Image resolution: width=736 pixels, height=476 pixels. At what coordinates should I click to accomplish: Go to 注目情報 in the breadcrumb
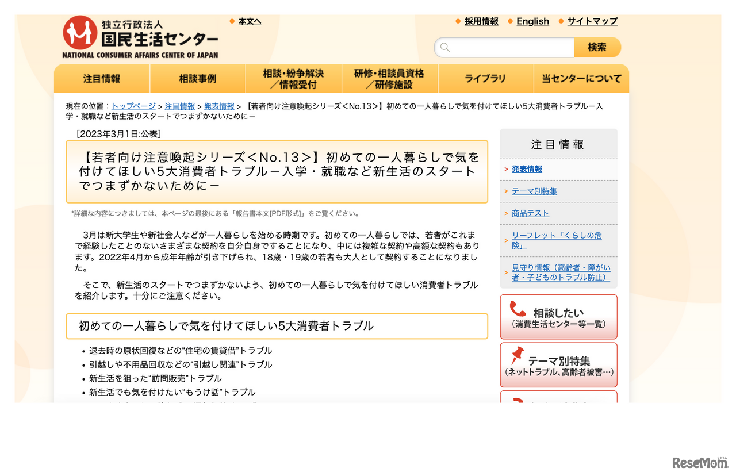[180, 106]
